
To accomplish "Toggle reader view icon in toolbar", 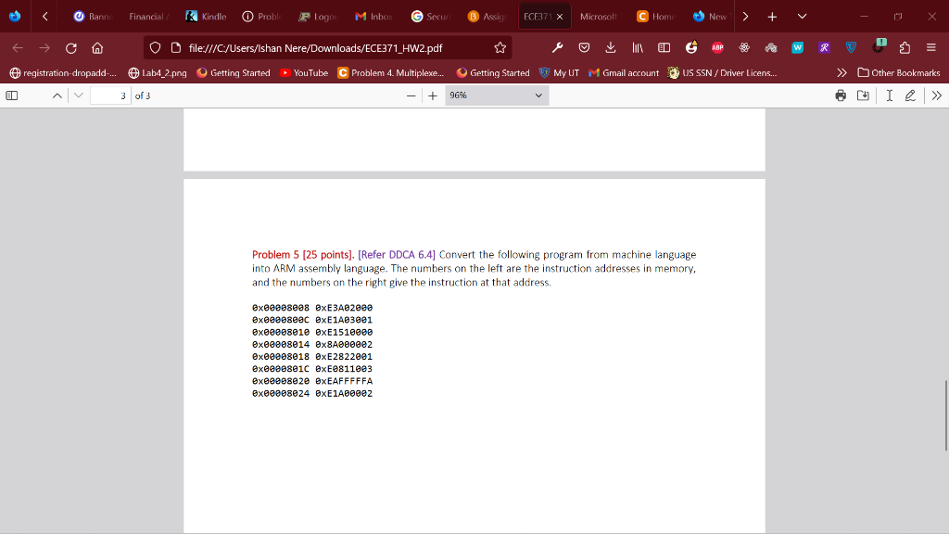I will click(664, 47).
